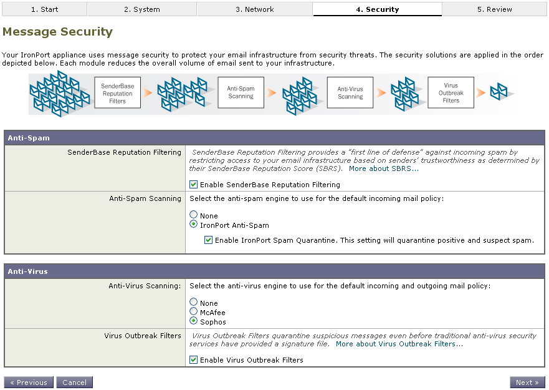Viewport: 549px width, 390px height.
Task: Click the Anti-Spam section header
Action: [274, 138]
